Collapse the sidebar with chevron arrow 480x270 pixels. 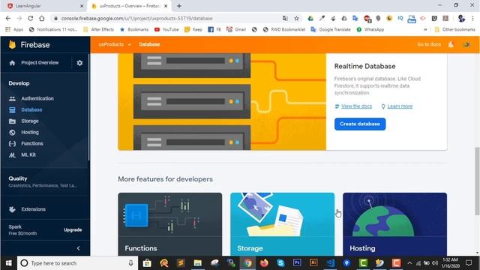(78, 248)
